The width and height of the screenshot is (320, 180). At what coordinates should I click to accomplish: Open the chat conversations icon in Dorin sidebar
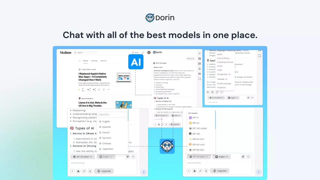199,58
